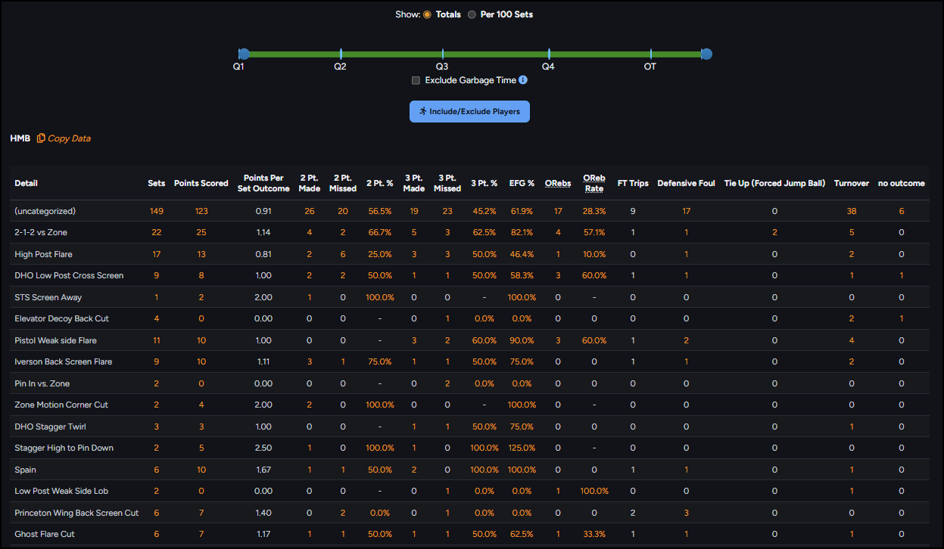Enable the Exclude Garbage Time checkbox
Viewport: 944px width, 549px height.
416,80
